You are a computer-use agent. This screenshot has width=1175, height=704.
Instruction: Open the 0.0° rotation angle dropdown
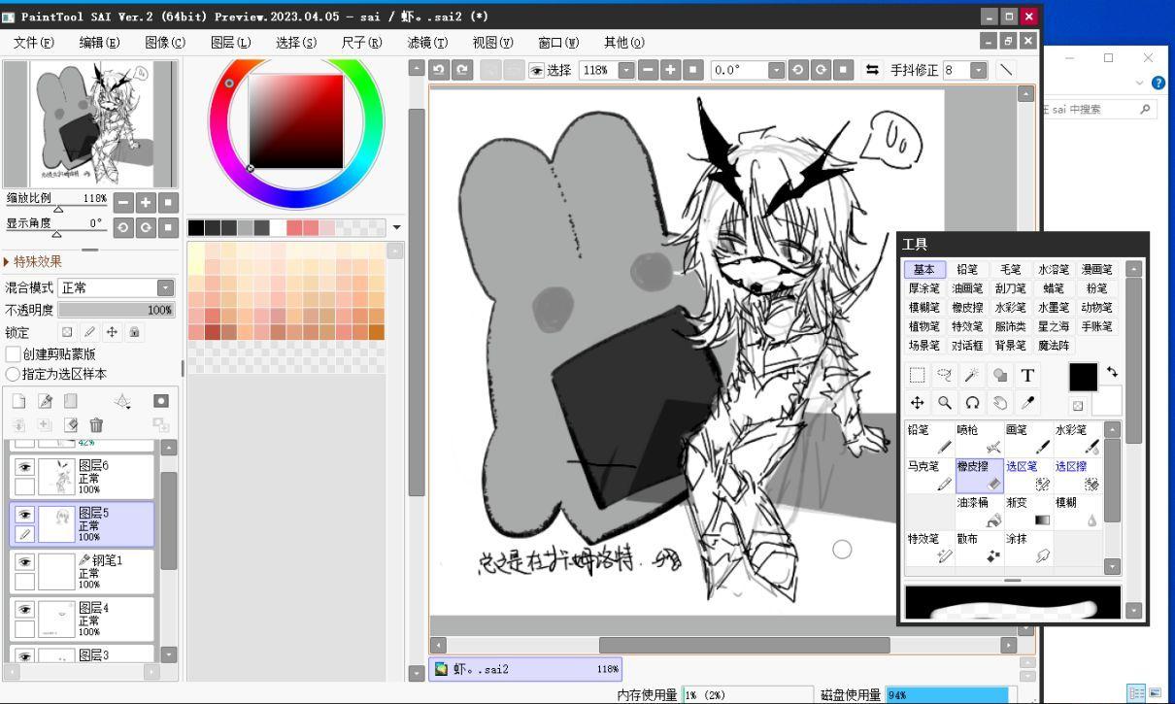[776, 70]
